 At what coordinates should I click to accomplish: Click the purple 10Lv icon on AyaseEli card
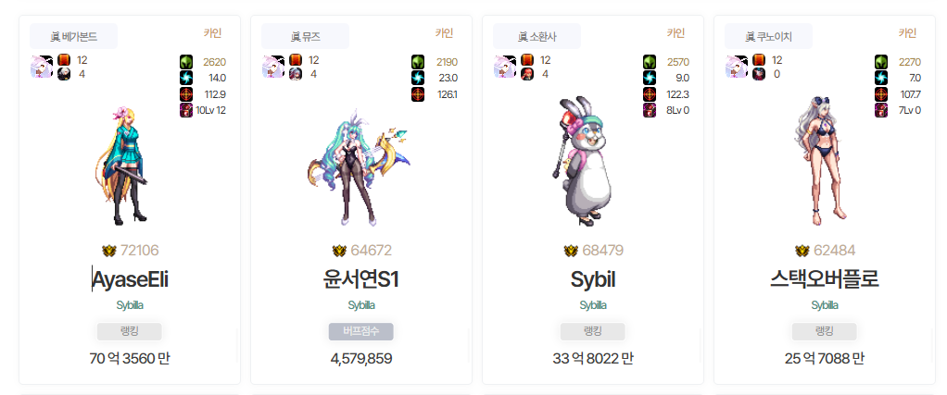pos(186,110)
